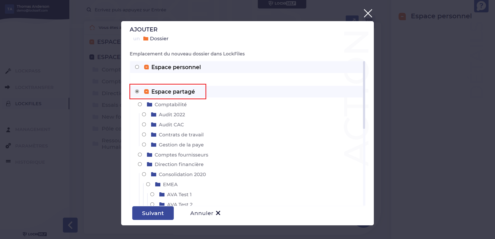Viewport: 495px width, 239px height.
Task: Click the Management user icon
Action: 8,129
